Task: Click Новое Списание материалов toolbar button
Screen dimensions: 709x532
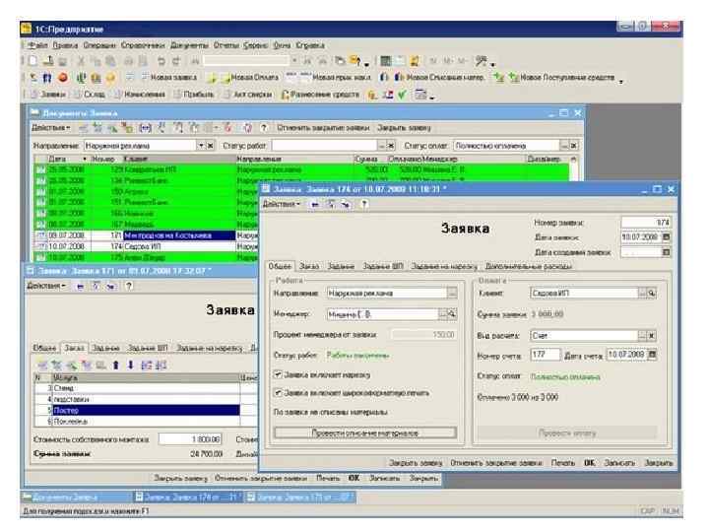Action: click(439, 78)
